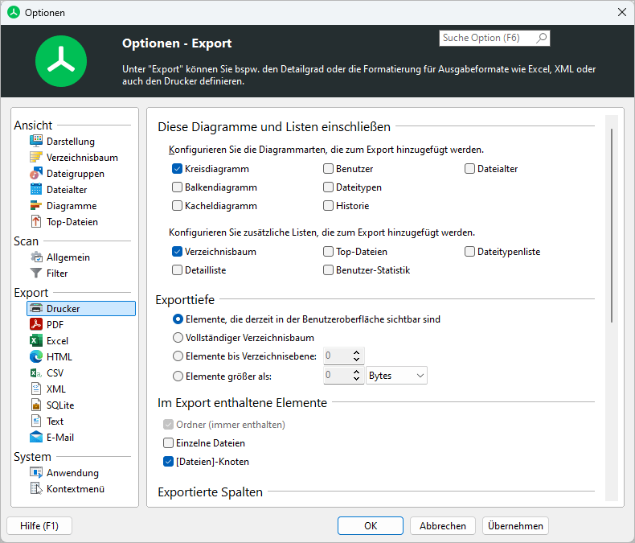Viewport: 635px width, 543px height.
Task: Decrease the Elemente größer als value
Action: pos(356,379)
